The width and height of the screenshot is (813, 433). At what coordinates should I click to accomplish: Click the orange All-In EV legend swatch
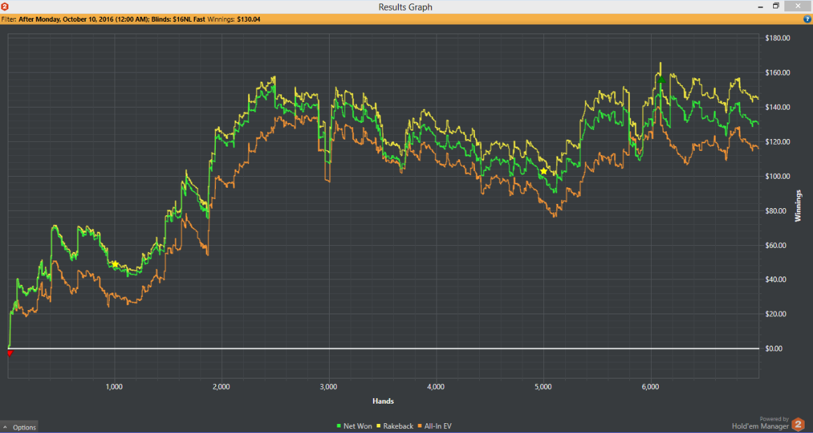pyautogui.click(x=420, y=426)
